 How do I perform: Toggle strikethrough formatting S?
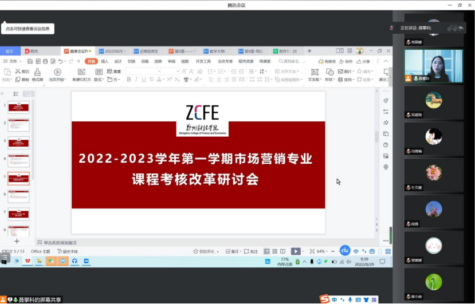click(x=151, y=80)
